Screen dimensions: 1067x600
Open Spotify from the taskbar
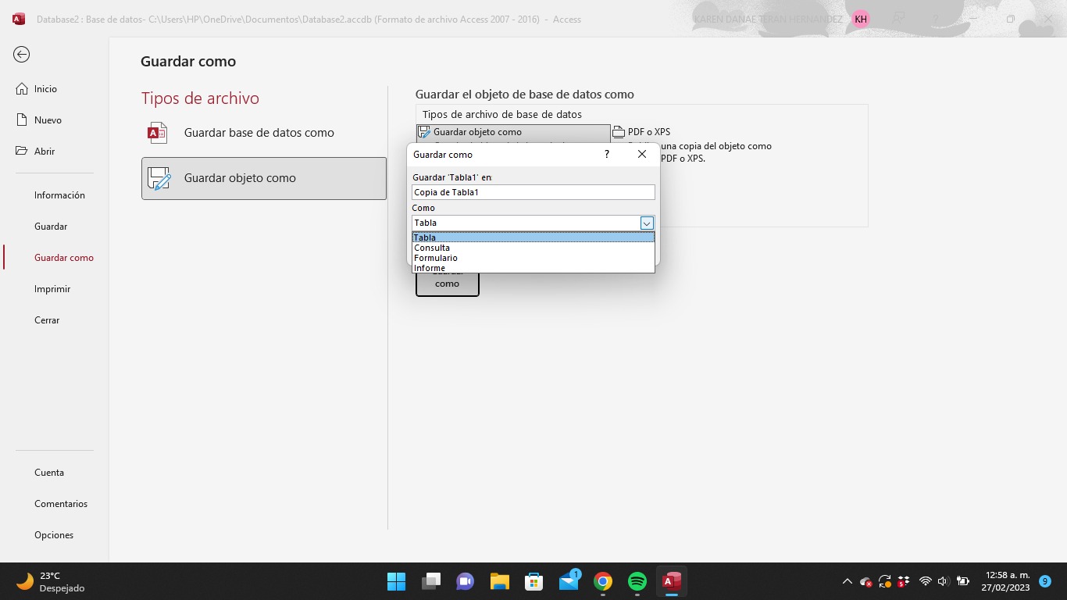click(x=637, y=582)
